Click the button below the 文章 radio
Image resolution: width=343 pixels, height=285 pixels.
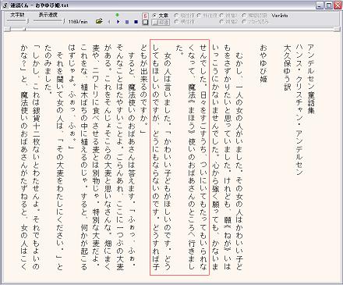(x=161, y=23)
